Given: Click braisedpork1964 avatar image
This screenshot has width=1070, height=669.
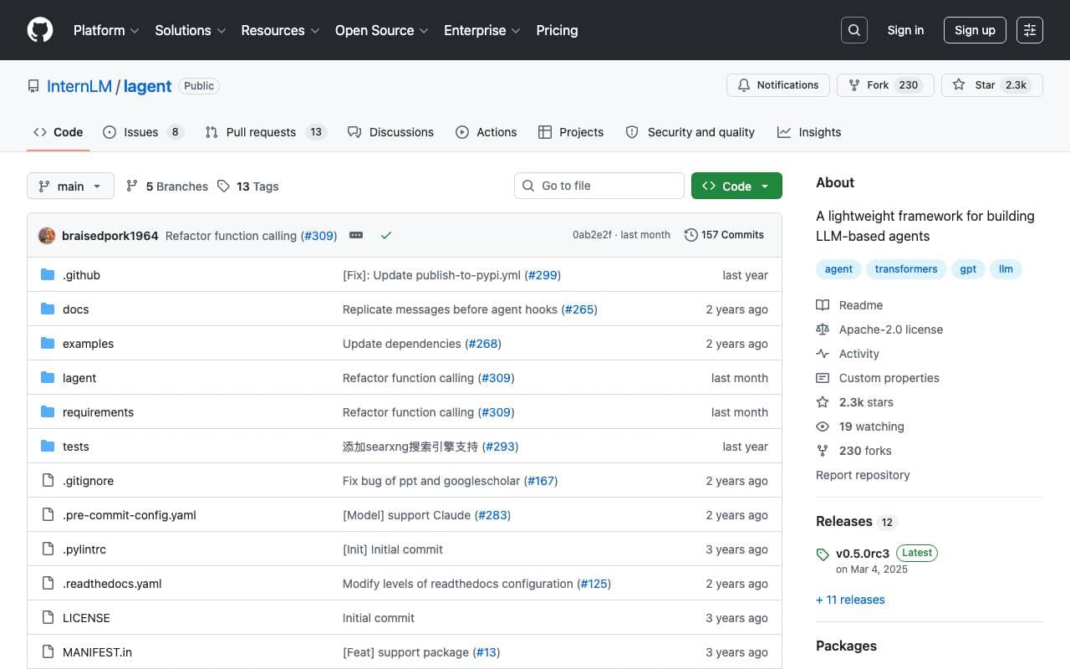Looking at the screenshot, I should [x=47, y=235].
